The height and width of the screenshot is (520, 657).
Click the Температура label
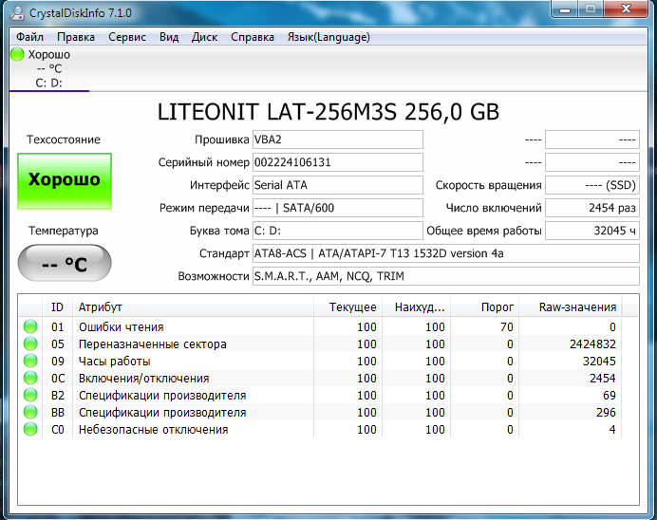click(x=64, y=231)
